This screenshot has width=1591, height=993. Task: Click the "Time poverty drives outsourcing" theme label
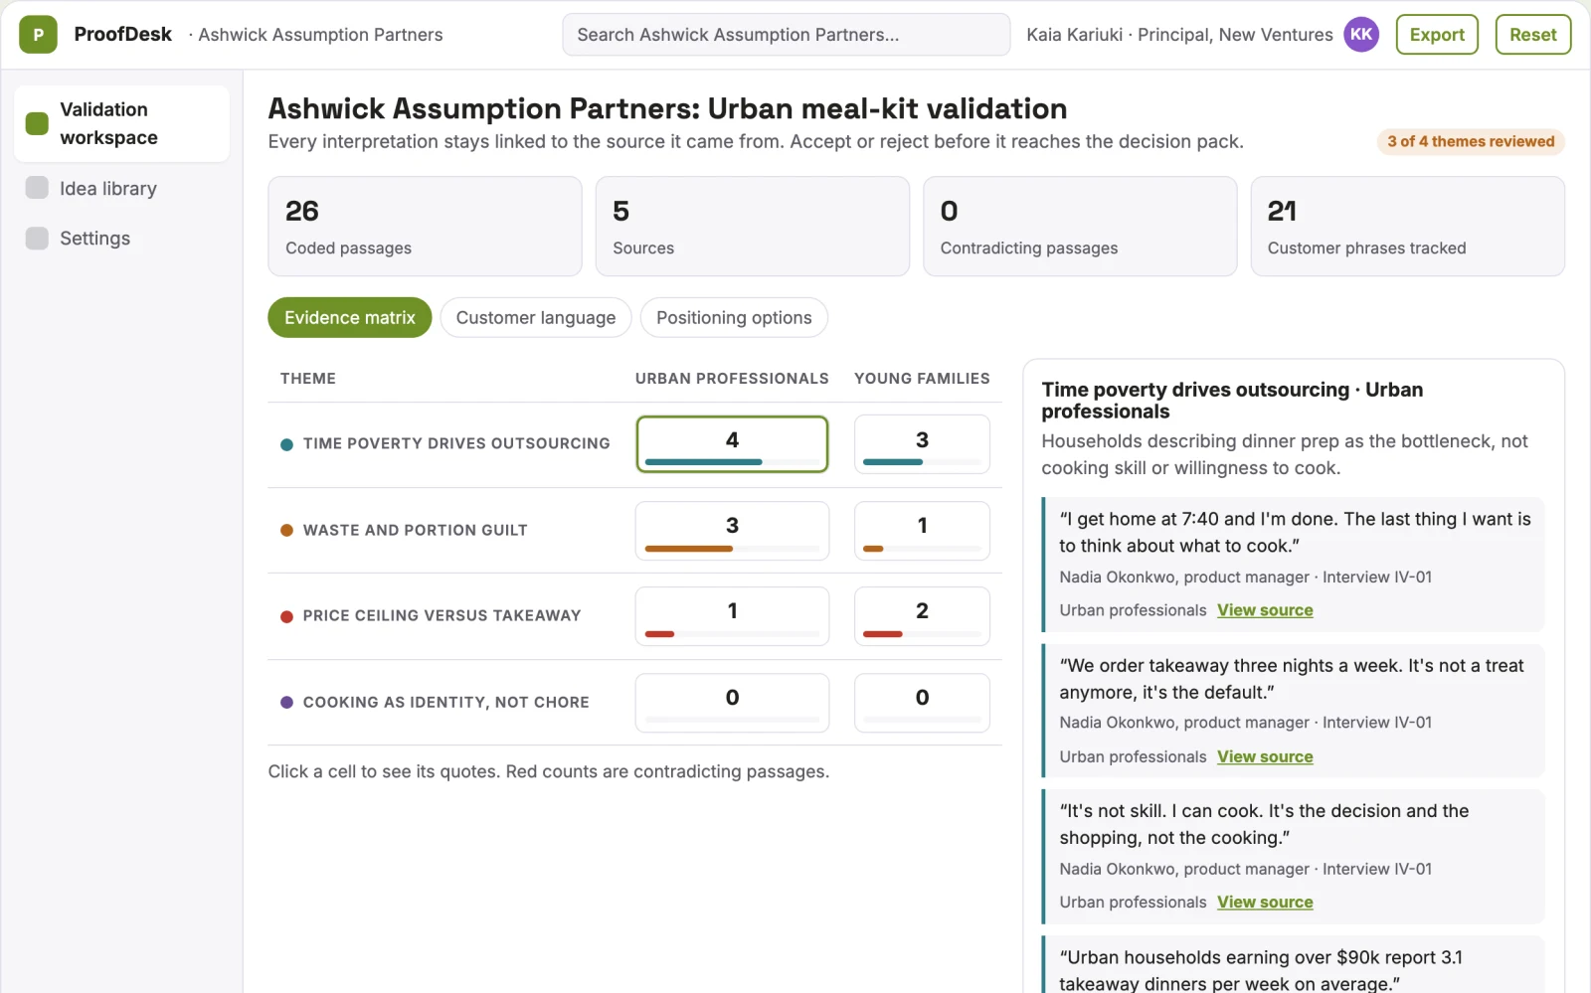456,444
